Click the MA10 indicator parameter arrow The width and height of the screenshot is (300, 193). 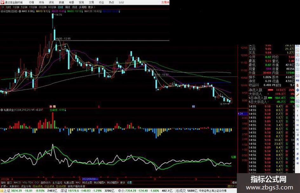(49, 11)
